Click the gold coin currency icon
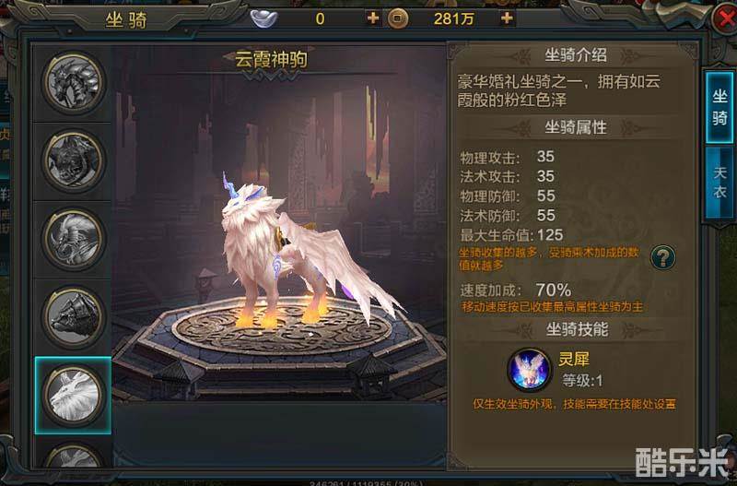This screenshot has width=737, height=486. click(x=398, y=18)
